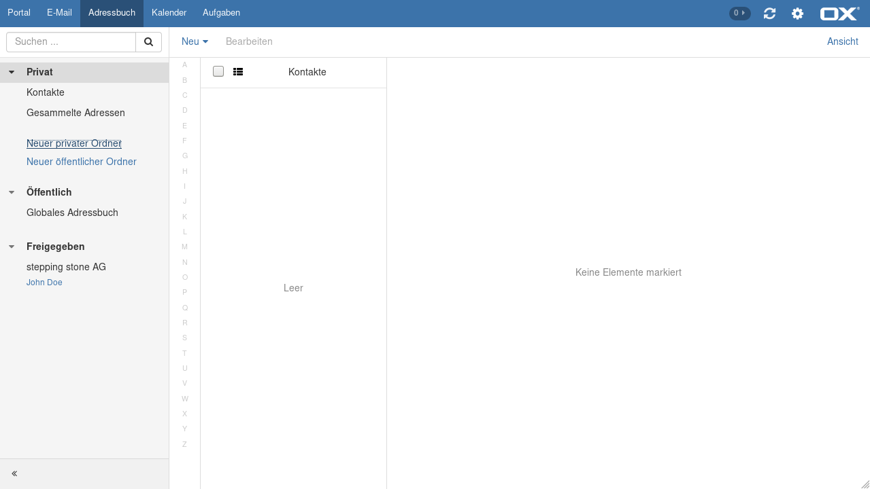The image size is (870, 489).
Task: Click the search magnifier button
Action: click(148, 42)
